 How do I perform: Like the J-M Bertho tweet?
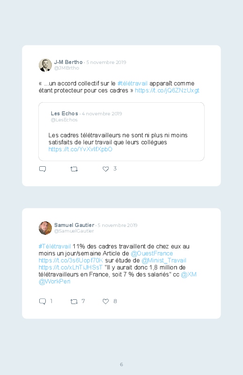(106, 169)
